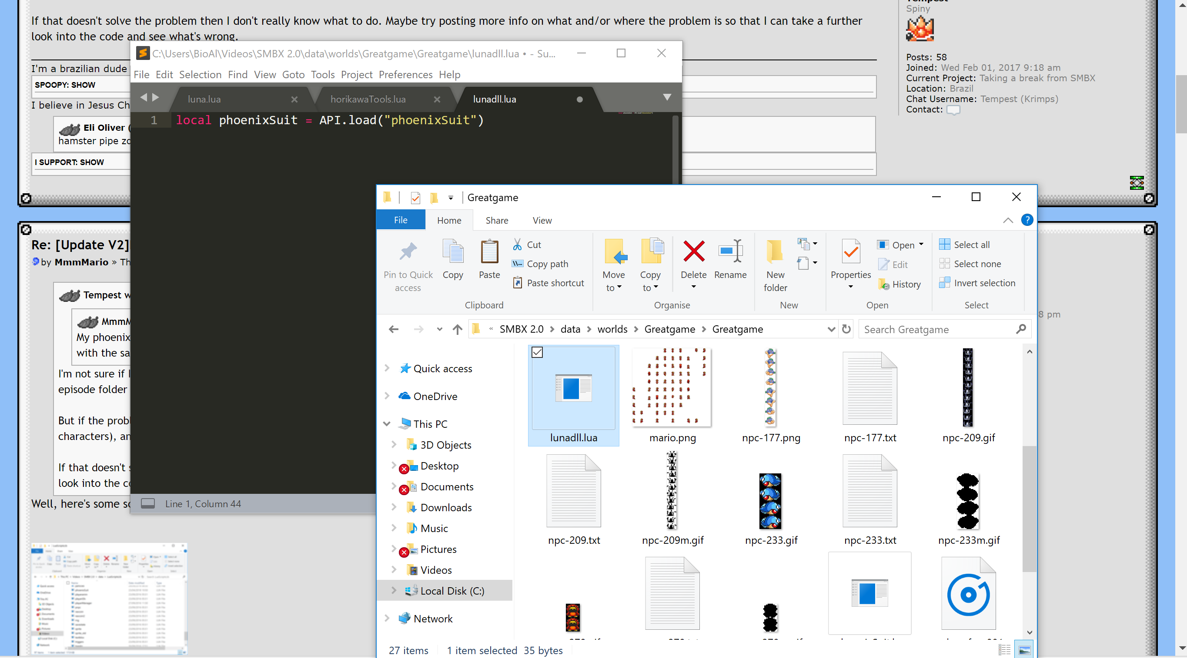The height and width of the screenshot is (658, 1187).
Task: Expand address bar history dropdown
Action: pos(831,329)
